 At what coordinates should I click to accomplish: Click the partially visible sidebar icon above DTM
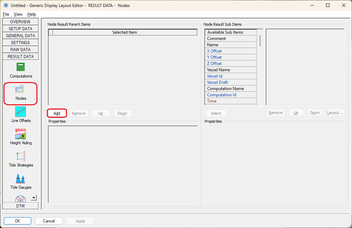point(20,199)
